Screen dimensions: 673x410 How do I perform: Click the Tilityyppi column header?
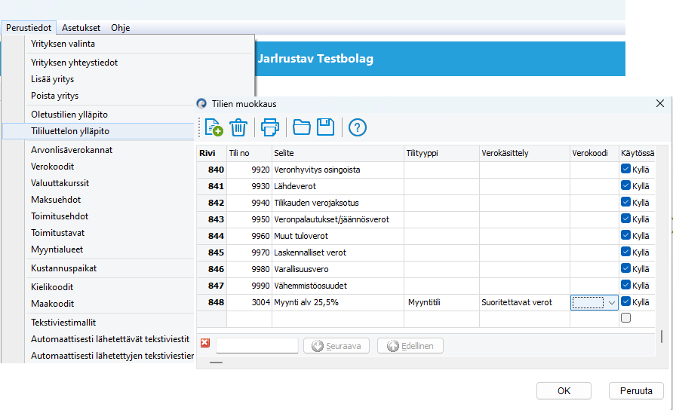click(441, 153)
